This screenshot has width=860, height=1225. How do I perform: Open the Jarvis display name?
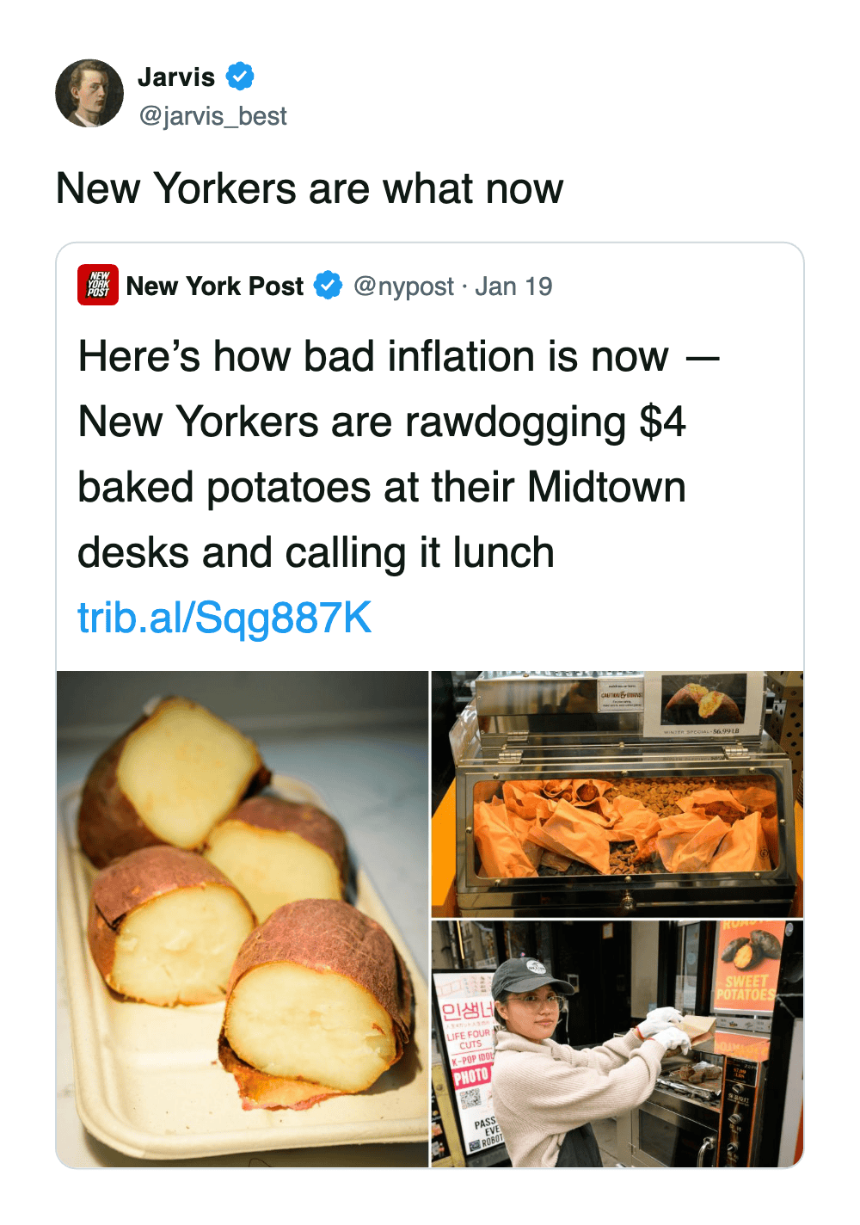(x=176, y=77)
